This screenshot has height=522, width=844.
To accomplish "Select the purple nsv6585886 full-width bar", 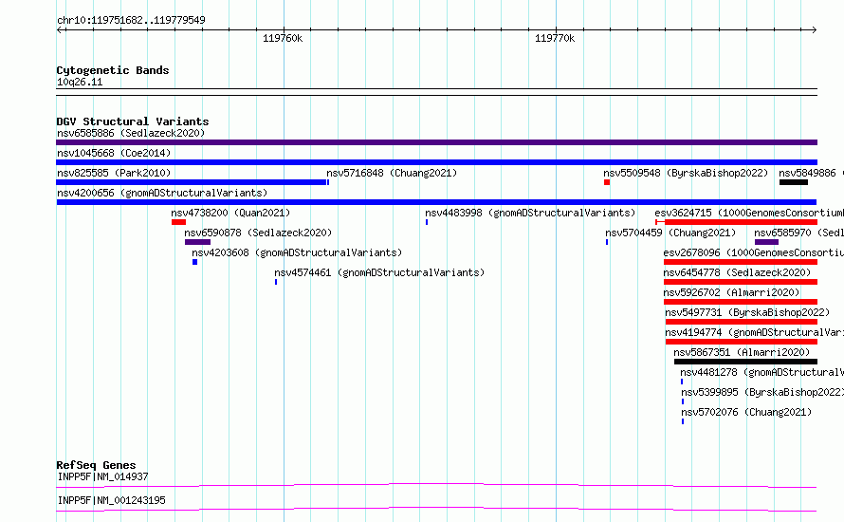I will click(436, 142).
